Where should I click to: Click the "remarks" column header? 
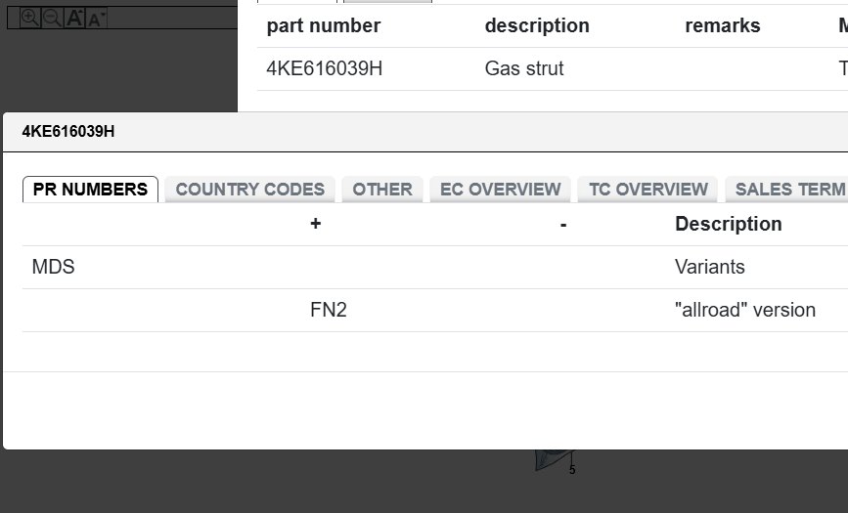pos(722,25)
